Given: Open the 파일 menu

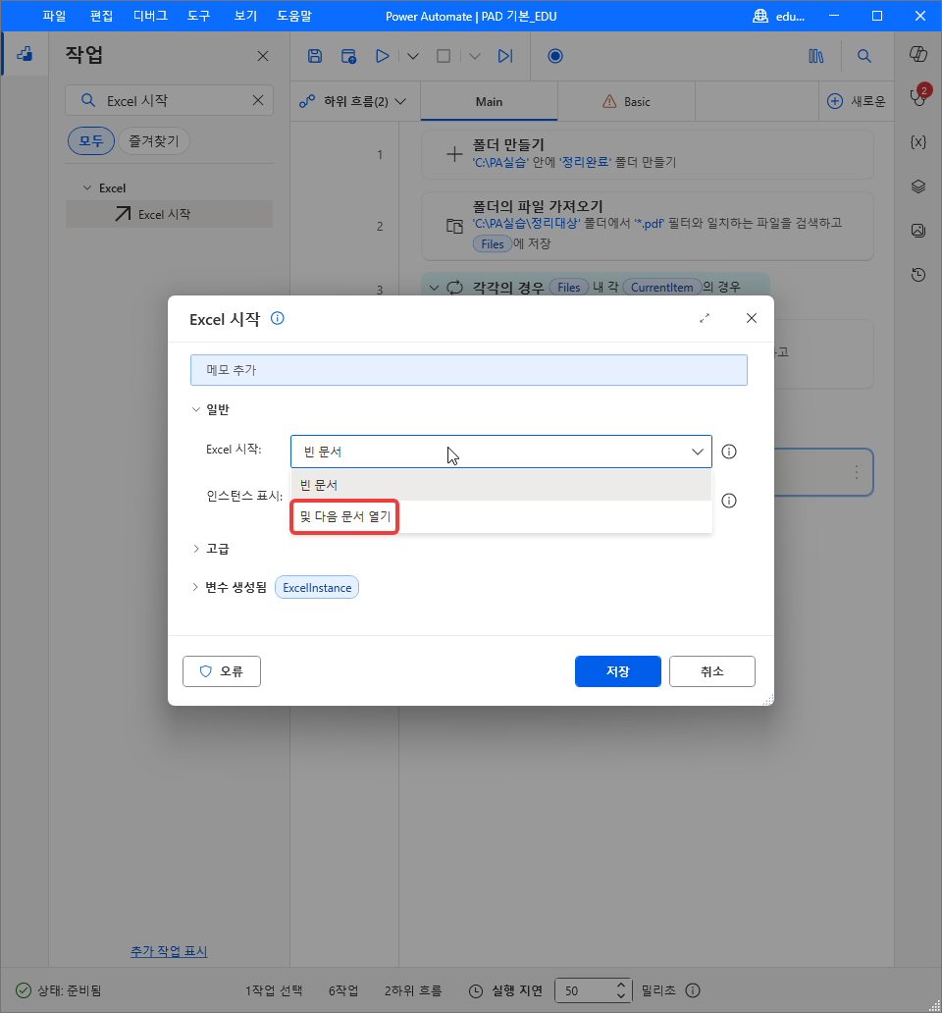Looking at the screenshot, I should 54,16.
